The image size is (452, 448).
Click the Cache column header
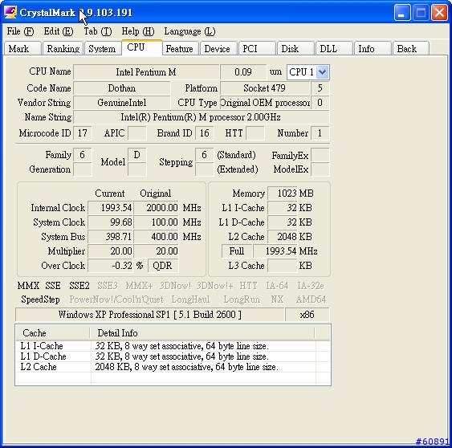coord(53,333)
